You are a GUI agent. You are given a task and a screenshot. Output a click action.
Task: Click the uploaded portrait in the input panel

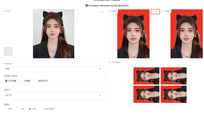tap(54, 34)
